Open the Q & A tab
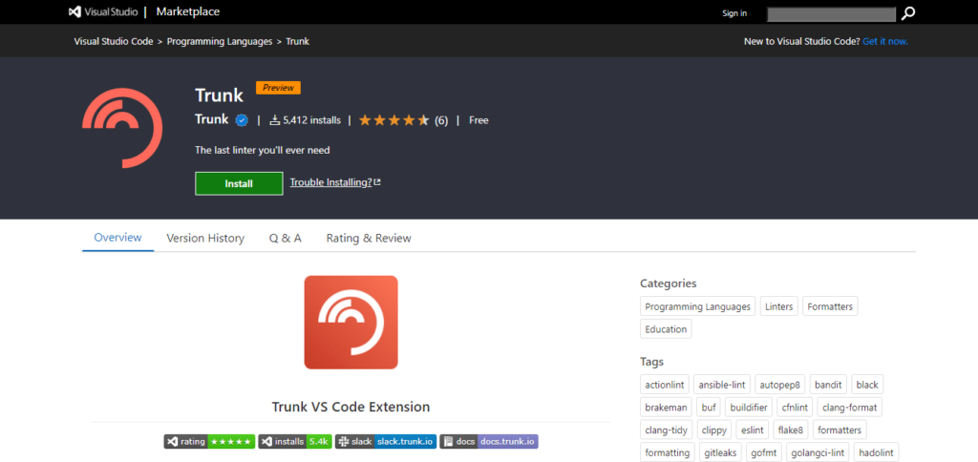This screenshot has height=462, width=978. [285, 239]
